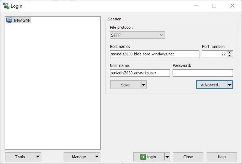Viewport: 242px width, 164px height.
Task: Click the Save button
Action: coord(125,85)
